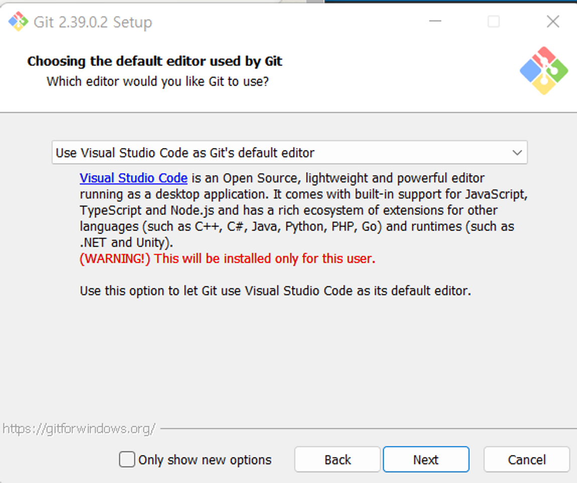Click the large Git logo in header
Screen dimensions: 577x483
[544, 71]
